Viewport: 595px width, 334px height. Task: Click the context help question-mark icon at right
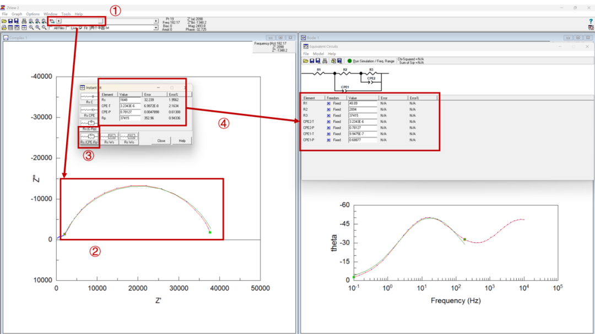click(x=591, y=21)
